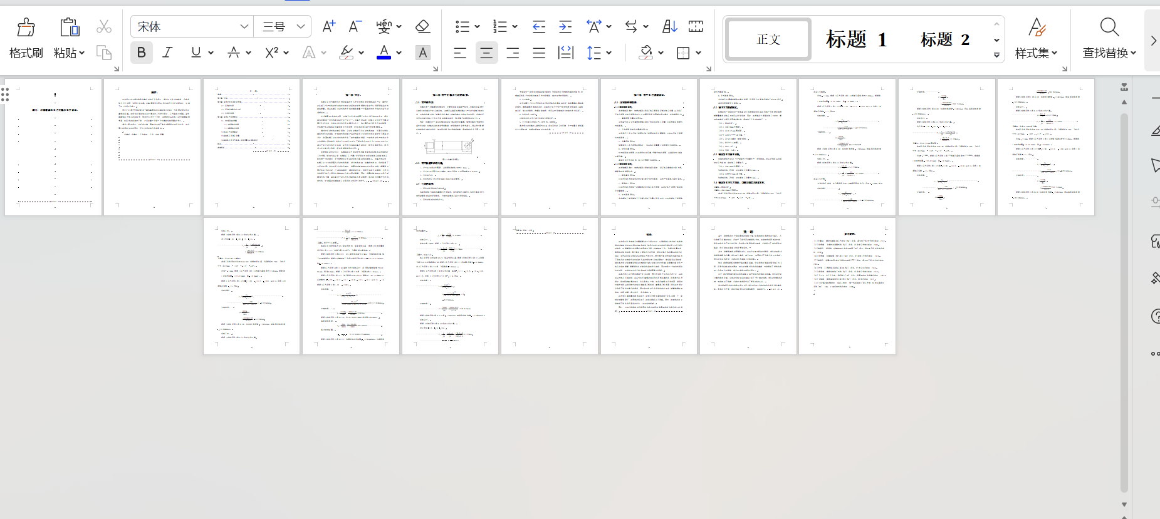Image resolution: width=1160 pixels, height=519 pixels.
Task: Toggle distributed alignment
Action: tap(566, 53)
